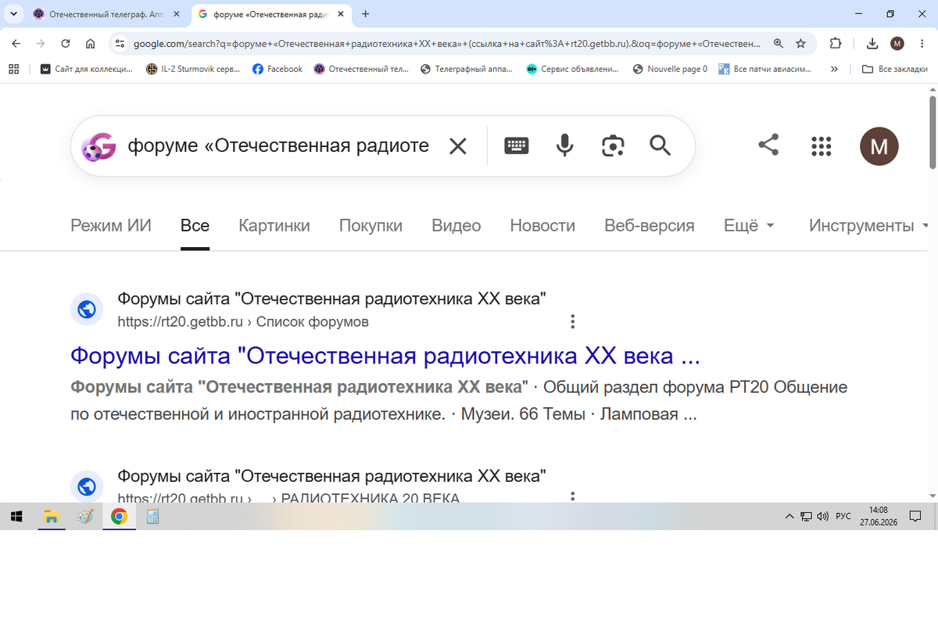
Task: Open the Paint app taskbar icon
Action: [85, 516]
